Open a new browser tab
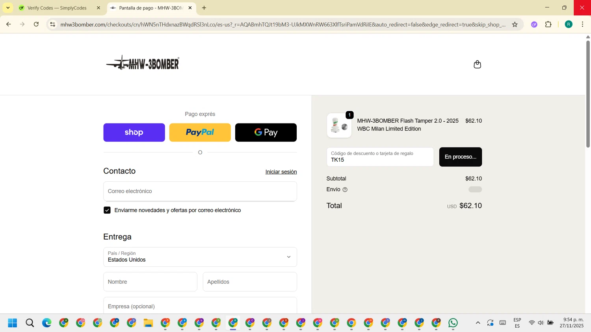 (204, 8)
